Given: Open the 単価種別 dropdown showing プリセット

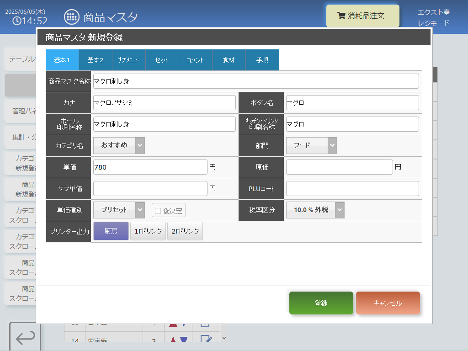Looking at the screenshot, I should 119,210.
